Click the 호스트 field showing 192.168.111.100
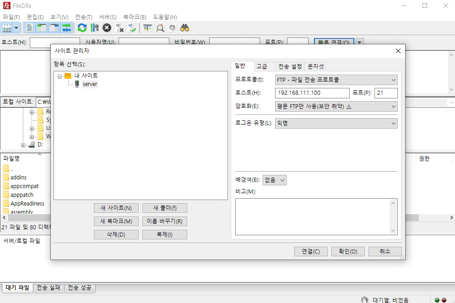The width and height of the screenshot is (455, 303). [312, 93]
